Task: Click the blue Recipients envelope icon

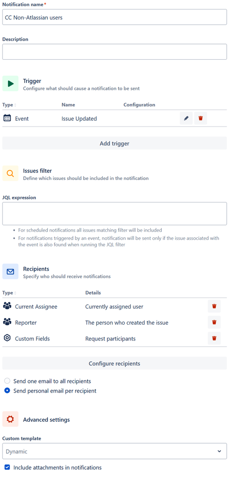Action: tap(10, 271)
